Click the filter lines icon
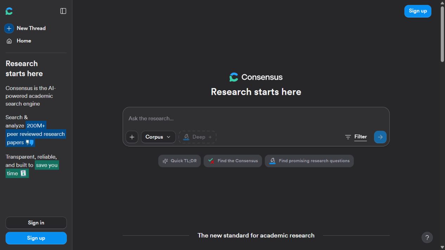 coord(348,137)
